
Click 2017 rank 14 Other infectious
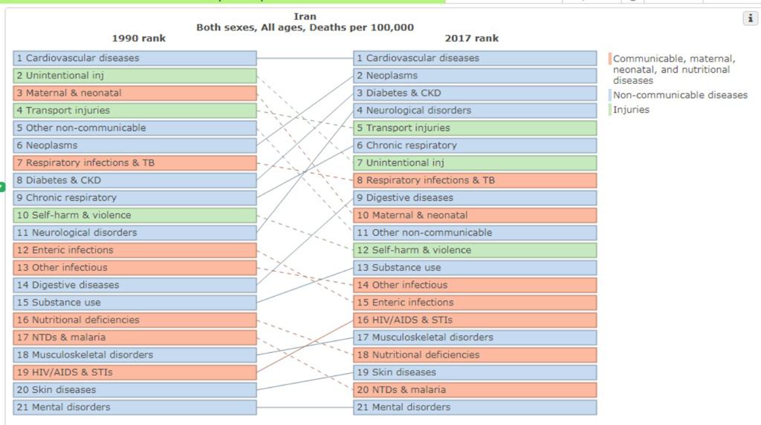pyautogui.click(x=475, y=285)
